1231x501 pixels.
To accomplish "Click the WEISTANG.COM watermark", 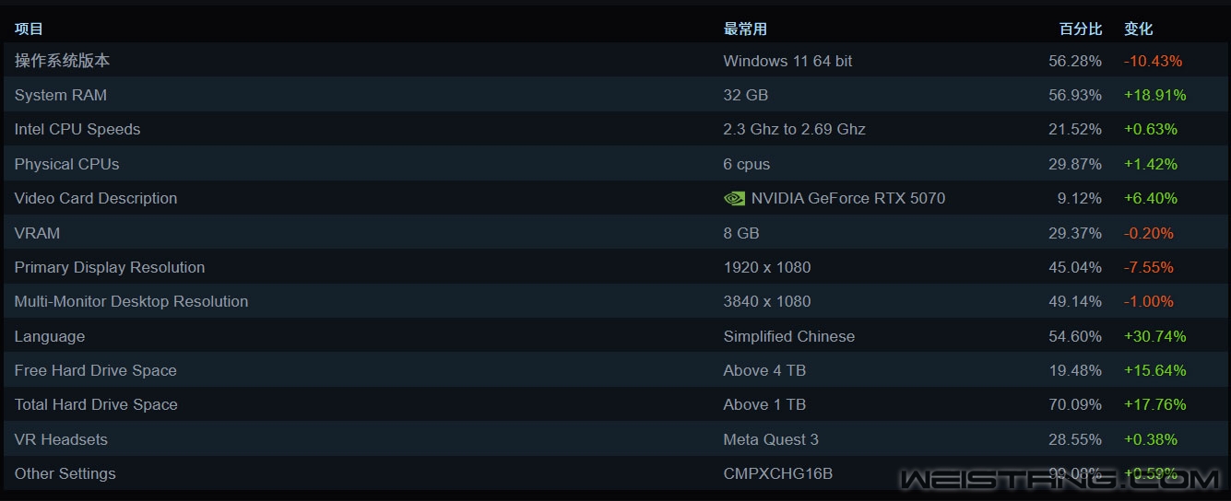I will click(1059, 479).
